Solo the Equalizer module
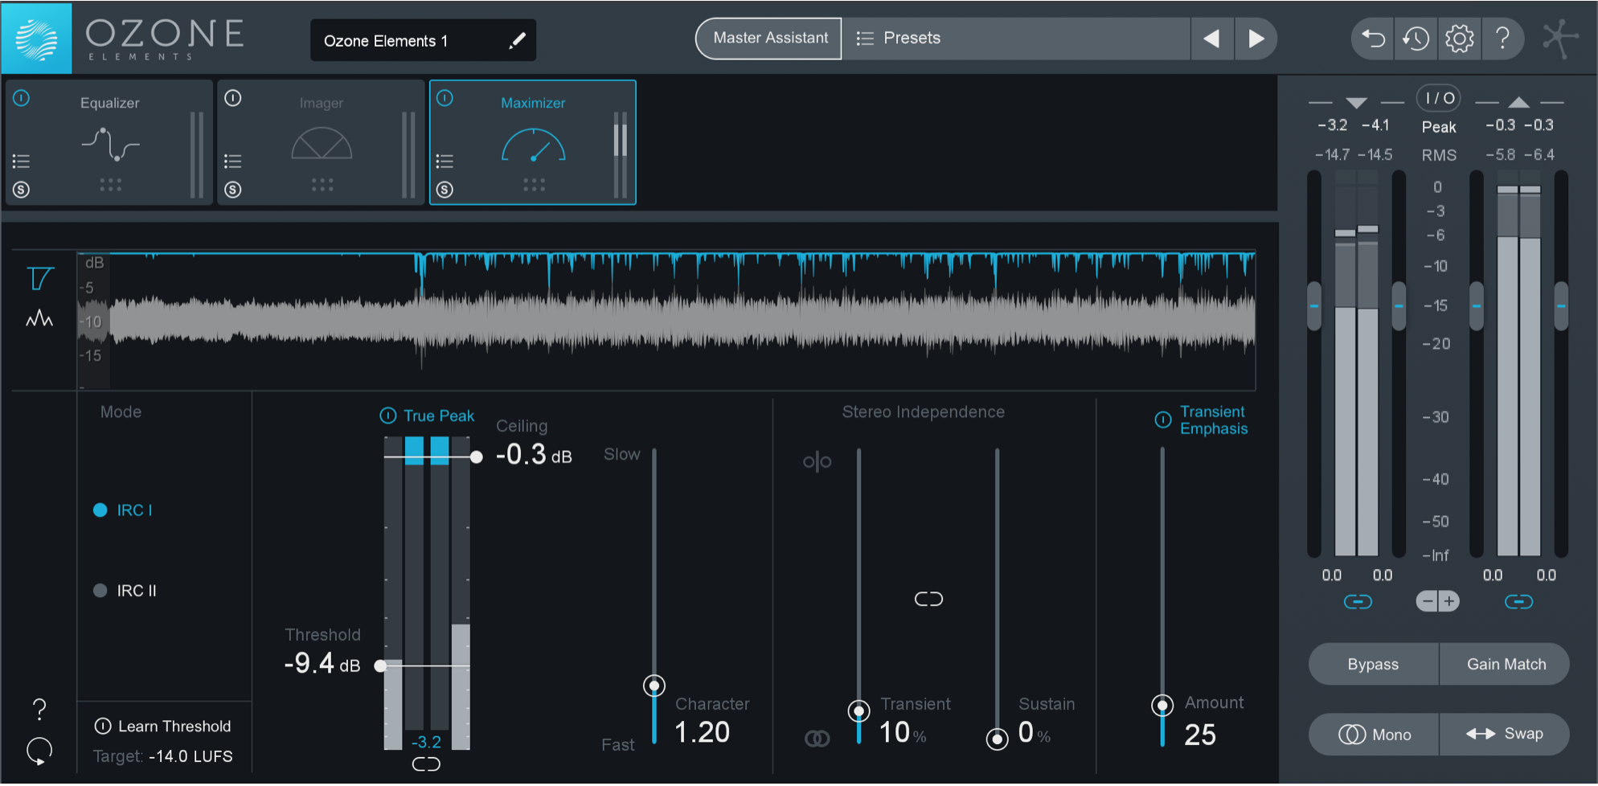The height and width of the screenshot is (786, 1598). coord(22,190)
